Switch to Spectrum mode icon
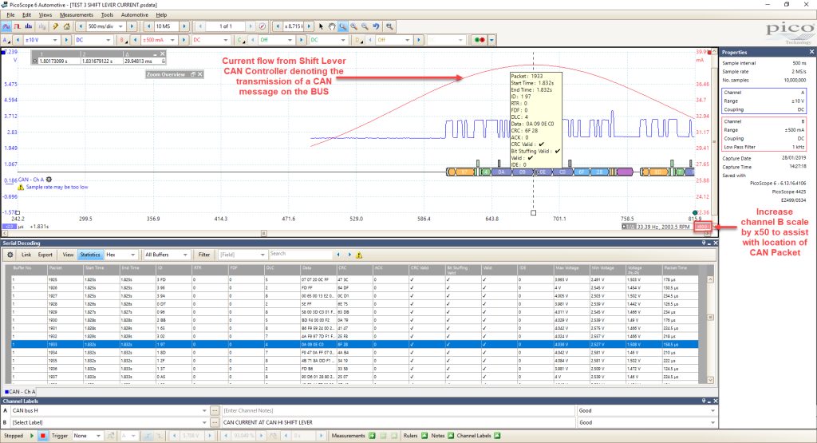This screenshot has width=817, height=443. pos(29,26)
